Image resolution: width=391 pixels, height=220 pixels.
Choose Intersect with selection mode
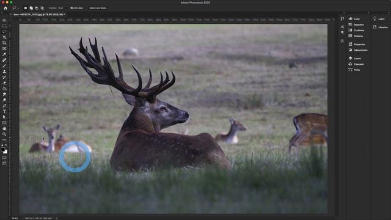42,8
